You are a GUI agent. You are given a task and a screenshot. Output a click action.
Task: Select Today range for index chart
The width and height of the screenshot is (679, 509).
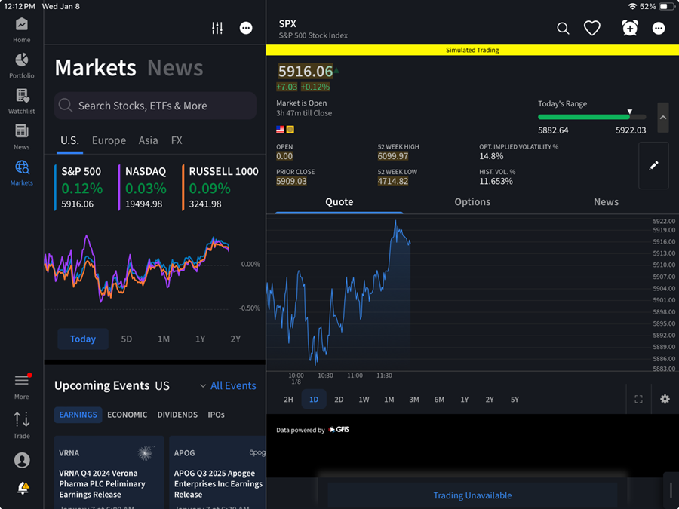coord(83,339)
